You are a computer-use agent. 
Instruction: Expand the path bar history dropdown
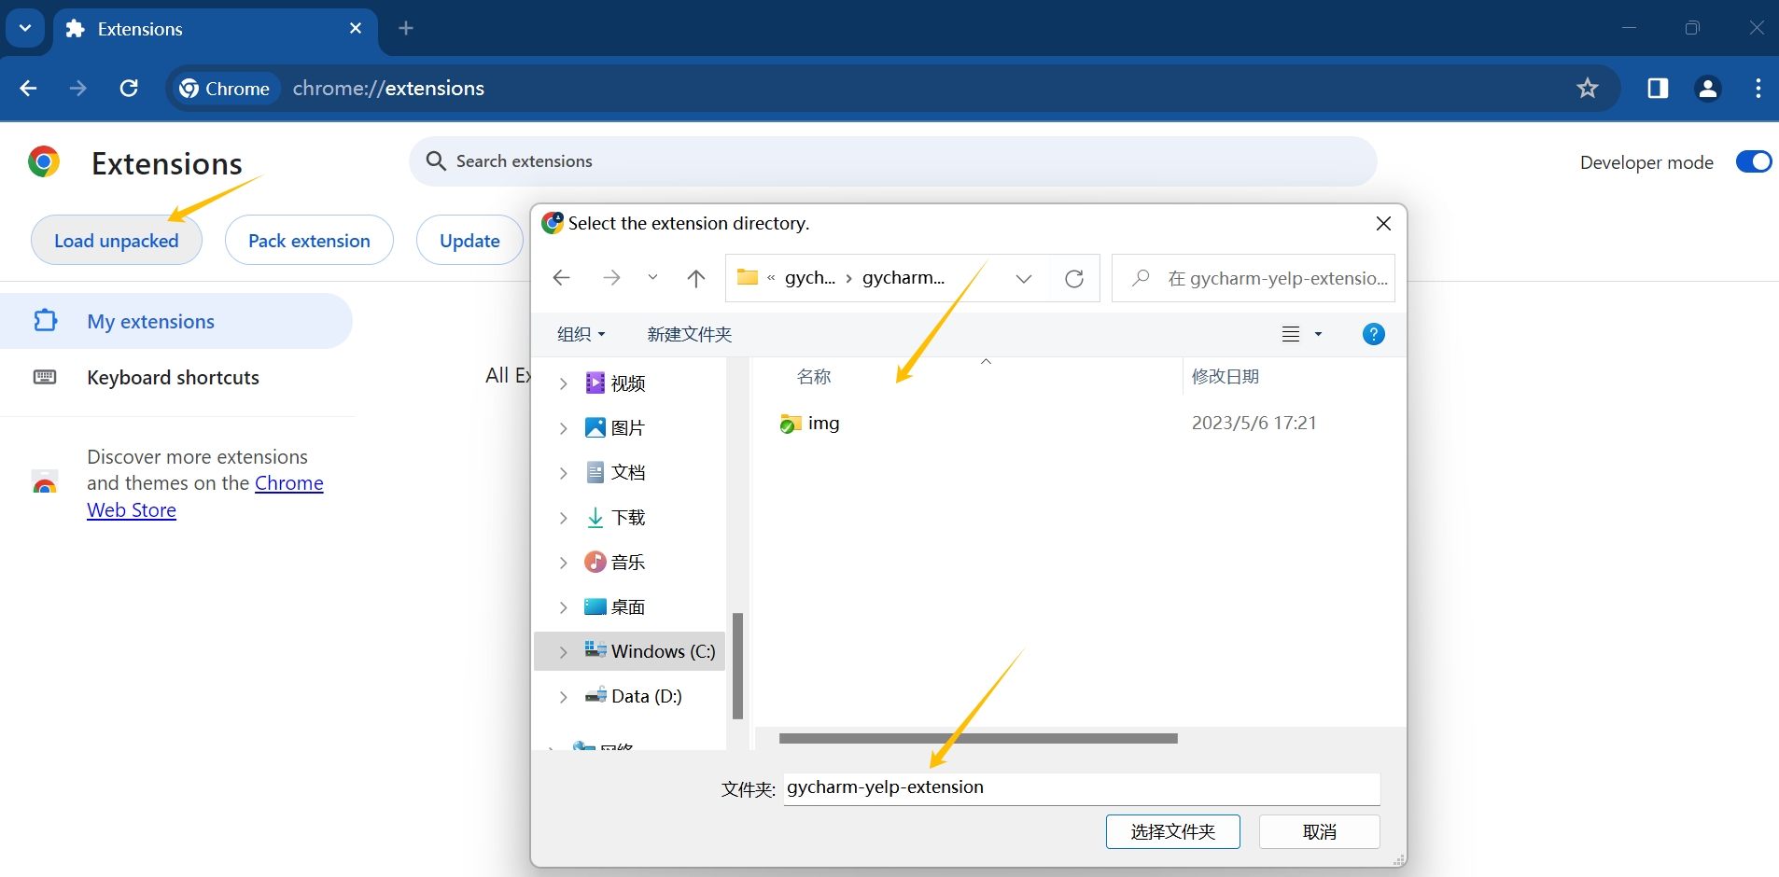[x=1024, y=278]
